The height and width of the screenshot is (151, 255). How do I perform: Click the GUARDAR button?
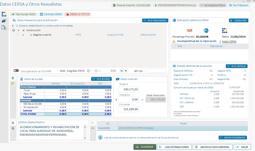point(145,147)
